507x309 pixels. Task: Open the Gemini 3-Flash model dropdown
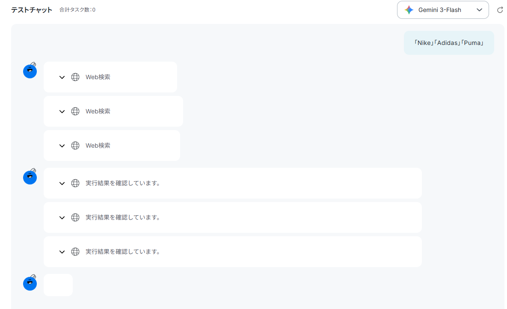tap(443, 10)
